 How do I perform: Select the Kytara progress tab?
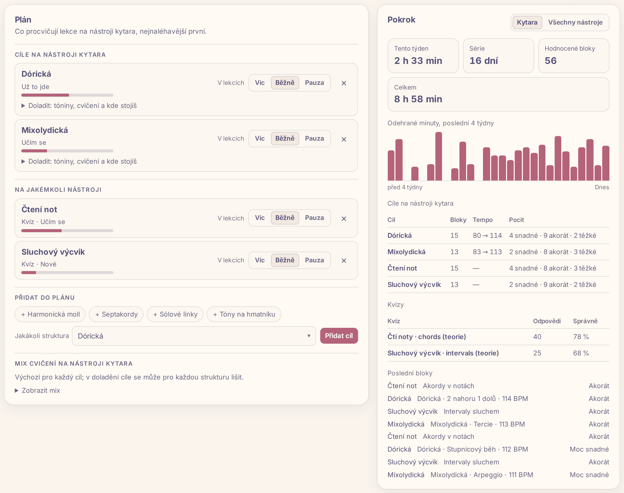pyautogui.click(x=527, y=23)
